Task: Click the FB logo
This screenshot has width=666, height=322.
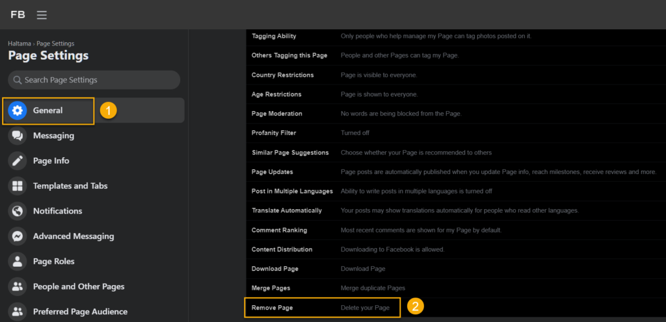Action: 18,15
